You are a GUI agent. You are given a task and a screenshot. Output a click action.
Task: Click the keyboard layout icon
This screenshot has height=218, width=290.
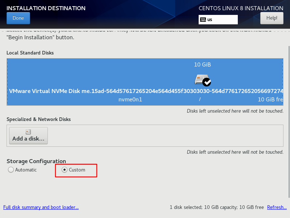pos(203,20)
